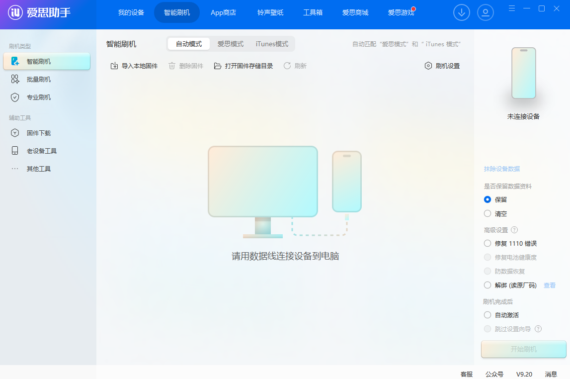Click the unconnected device phone thumbnail
The width and height of the screenshot is (570, 379).
pos(523,73)
